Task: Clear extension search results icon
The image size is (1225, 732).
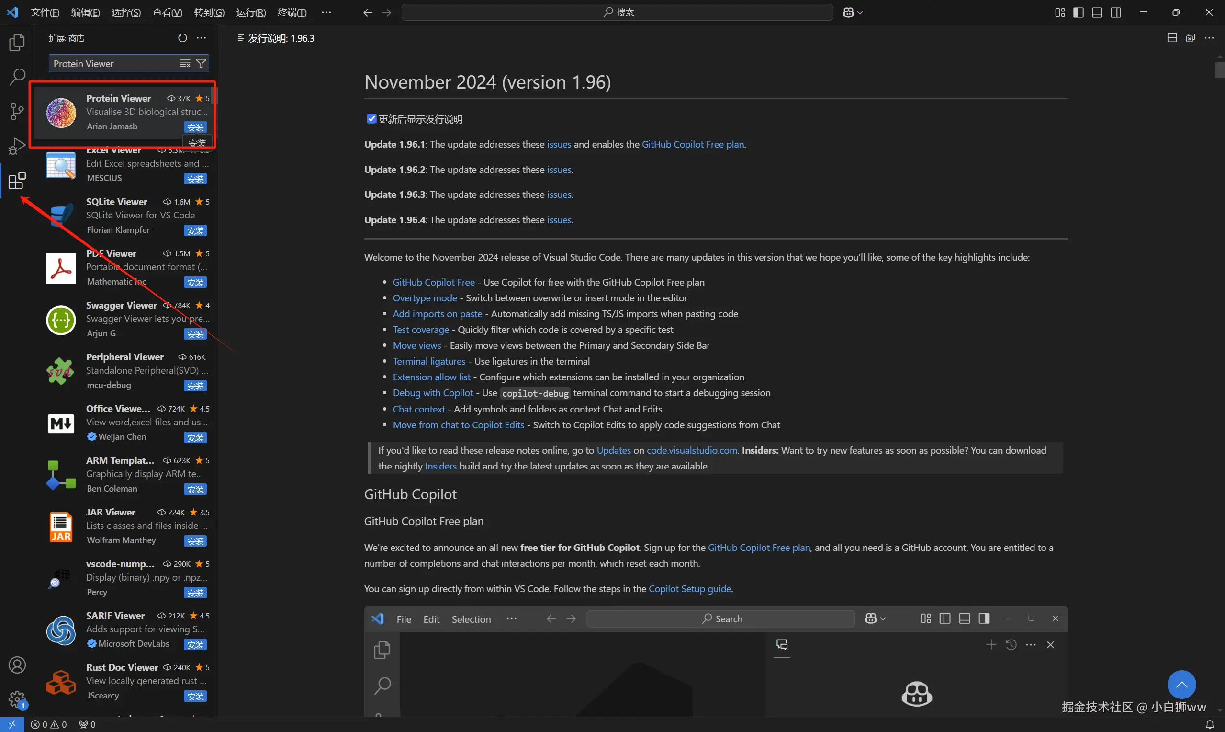Action: click(x=185, y=63)
